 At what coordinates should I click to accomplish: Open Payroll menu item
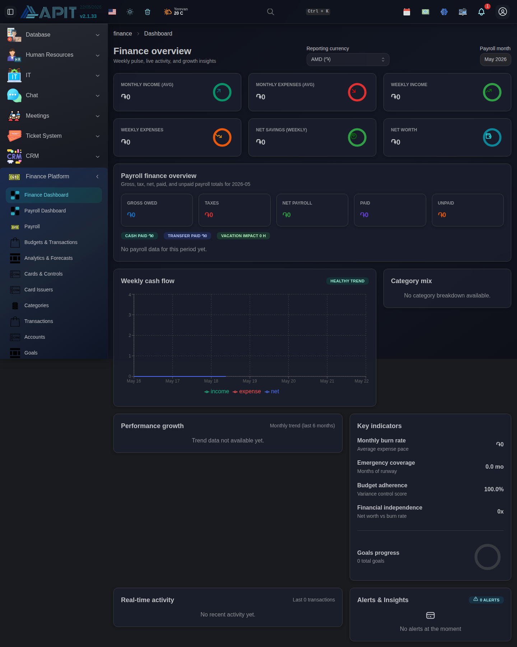click(54, 227)
